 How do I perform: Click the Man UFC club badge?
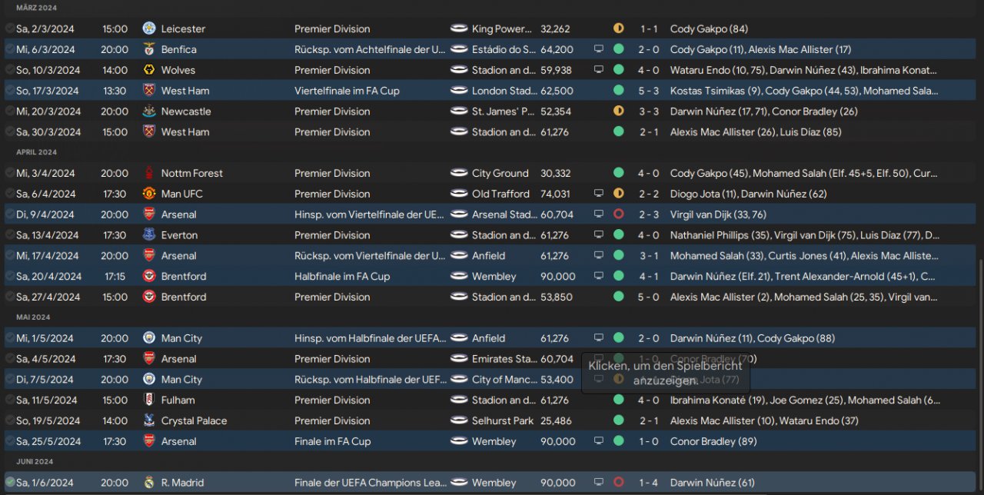click(149, 194)
